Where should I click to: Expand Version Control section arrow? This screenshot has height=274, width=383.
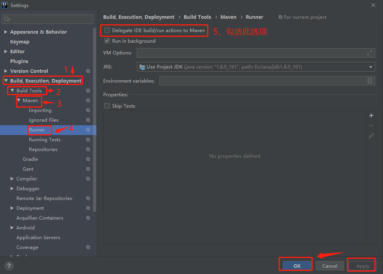click(x=5, y=71)
